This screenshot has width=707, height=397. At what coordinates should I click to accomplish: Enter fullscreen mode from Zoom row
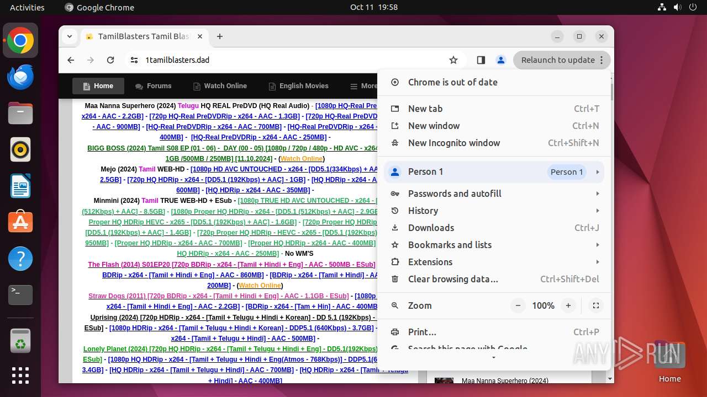click(x=595, y=305)
